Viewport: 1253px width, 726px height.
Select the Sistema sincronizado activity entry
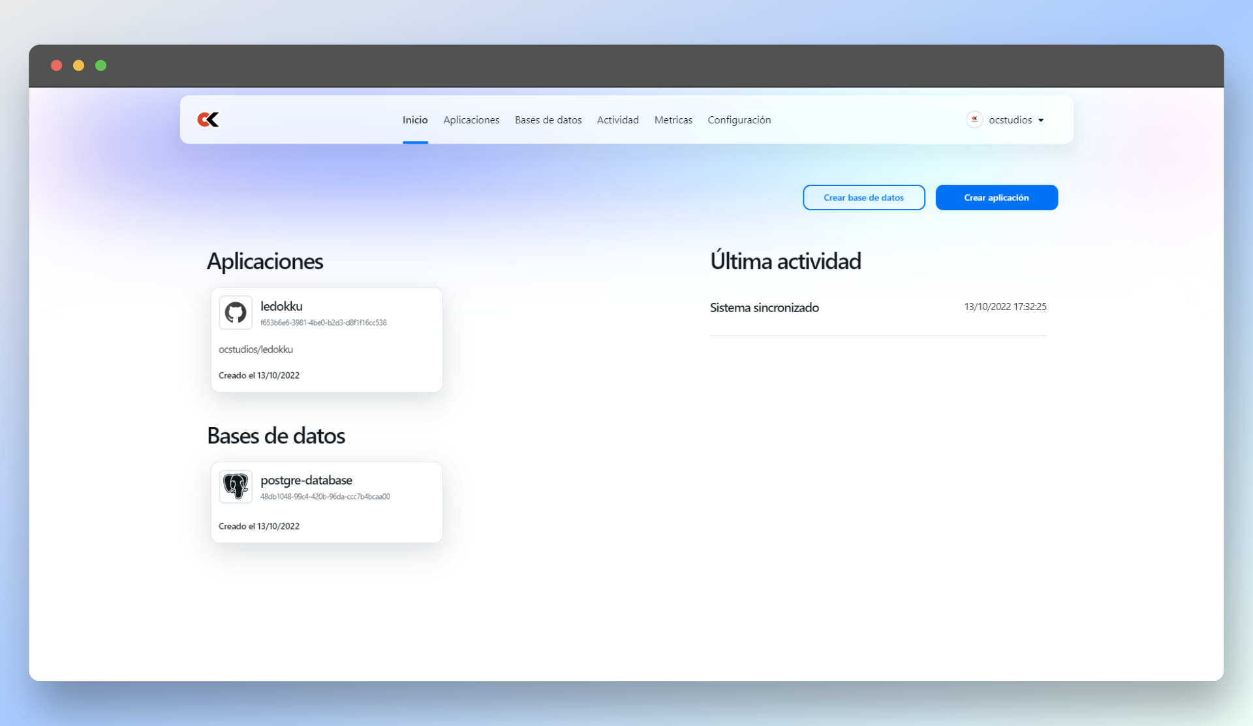764,308
